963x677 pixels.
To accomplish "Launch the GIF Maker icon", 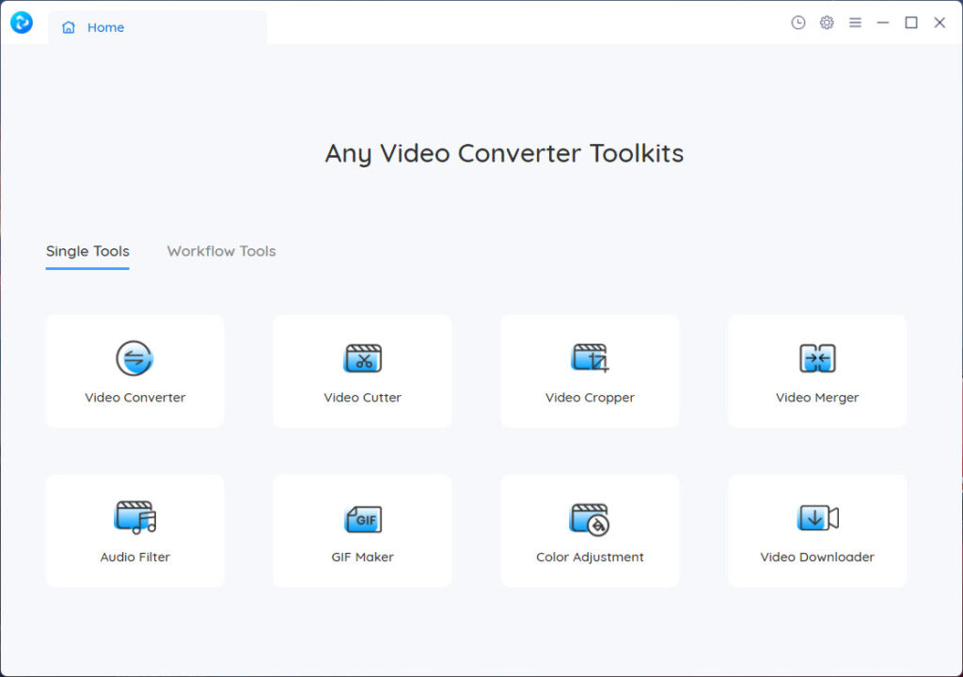I will [x=362, y=519].
